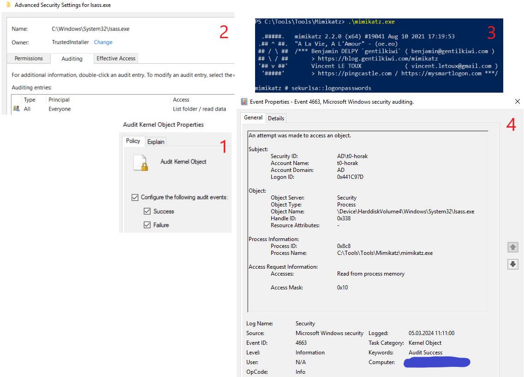Click the Account Domain value AD
The image size is (524, 377).
[341, 170]
